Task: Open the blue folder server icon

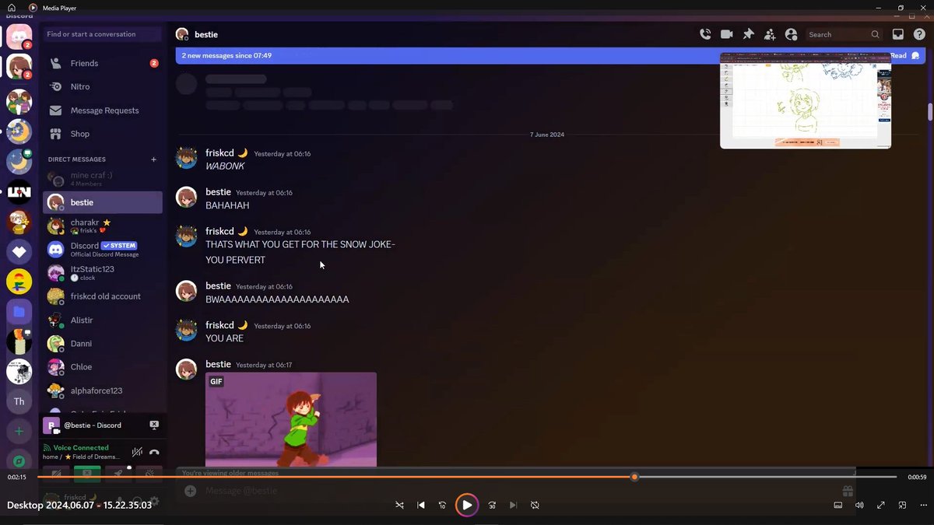Action: pos(19,312)
